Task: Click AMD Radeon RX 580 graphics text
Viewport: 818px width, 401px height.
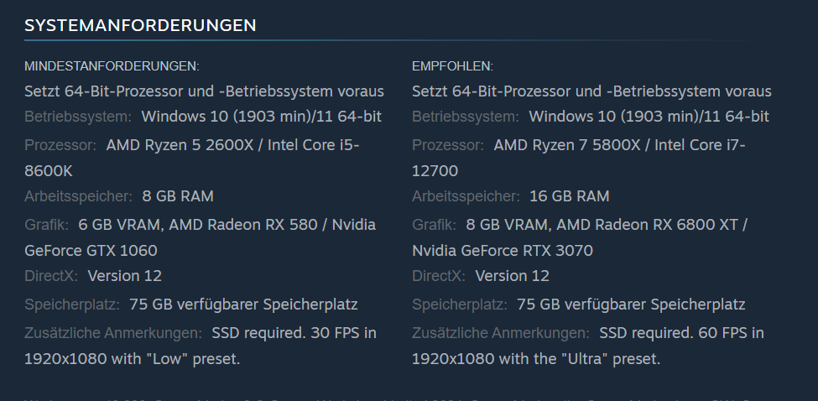Action: 243,225
